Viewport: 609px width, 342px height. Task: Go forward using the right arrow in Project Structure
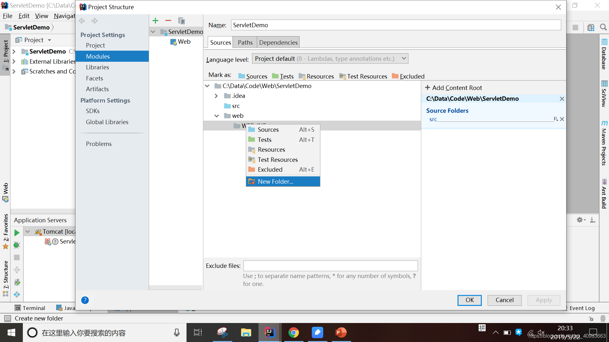(x=95, y=21)
